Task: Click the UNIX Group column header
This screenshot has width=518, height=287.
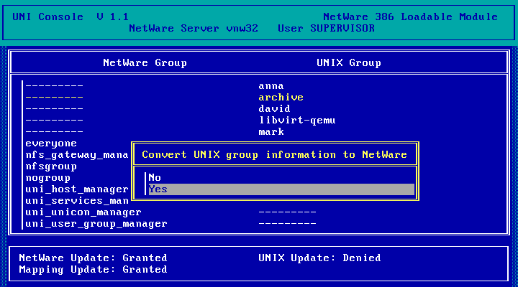Action: 348,63
